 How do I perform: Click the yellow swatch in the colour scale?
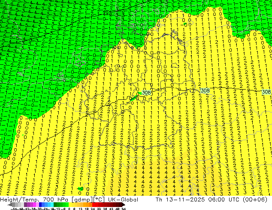70,205
